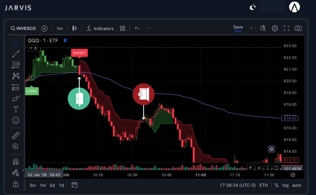This screenshot has width=316, height=195.
Task: Jump to latest bar with double-chevron button
Action: pos(271,149)
